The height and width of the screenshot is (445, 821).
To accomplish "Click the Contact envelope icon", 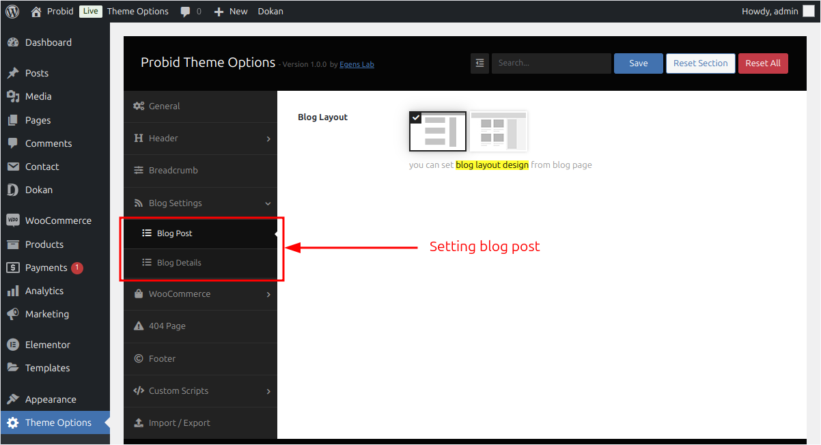I will [x=13, y=167].
